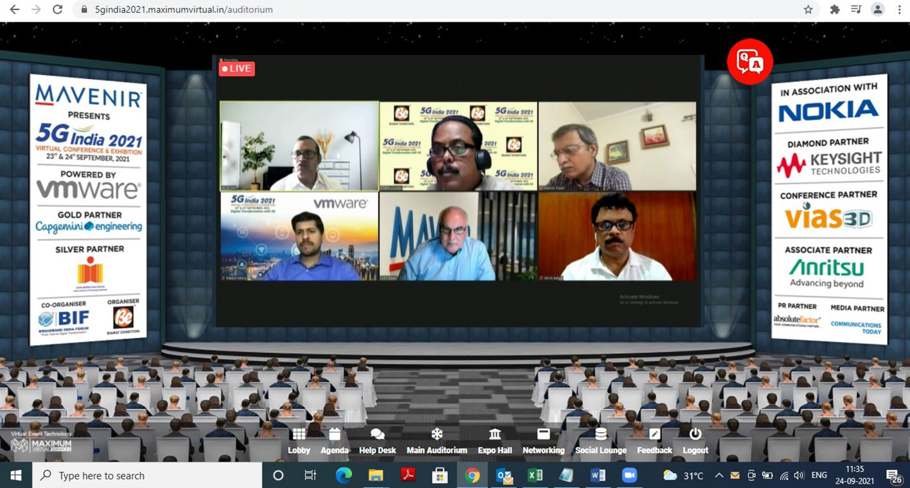The image size is (910, 488).
Task: Open Chrome three-dot menu
Action: pos(899,9)
